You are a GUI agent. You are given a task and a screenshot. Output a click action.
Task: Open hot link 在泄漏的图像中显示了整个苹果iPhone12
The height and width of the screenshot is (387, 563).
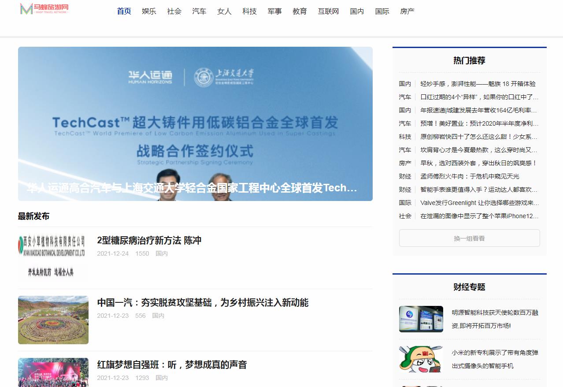479,216
